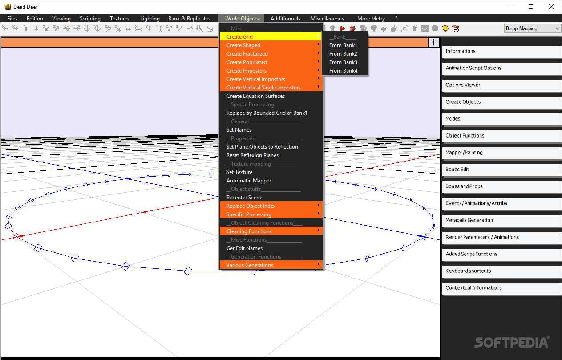Open the Textures menu
The height and width of the screenshot is (360, 562).
click(120, 19)
